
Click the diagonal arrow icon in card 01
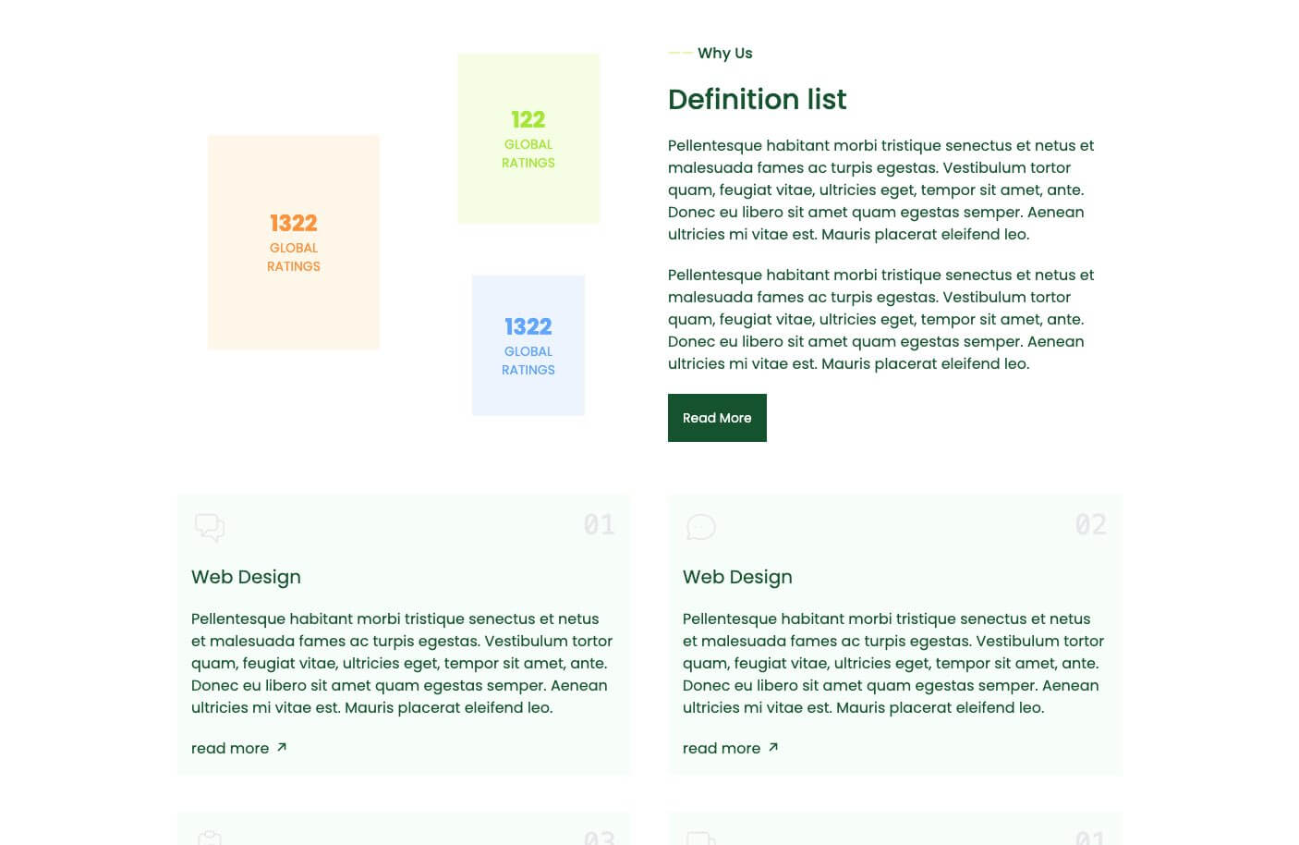282,747
